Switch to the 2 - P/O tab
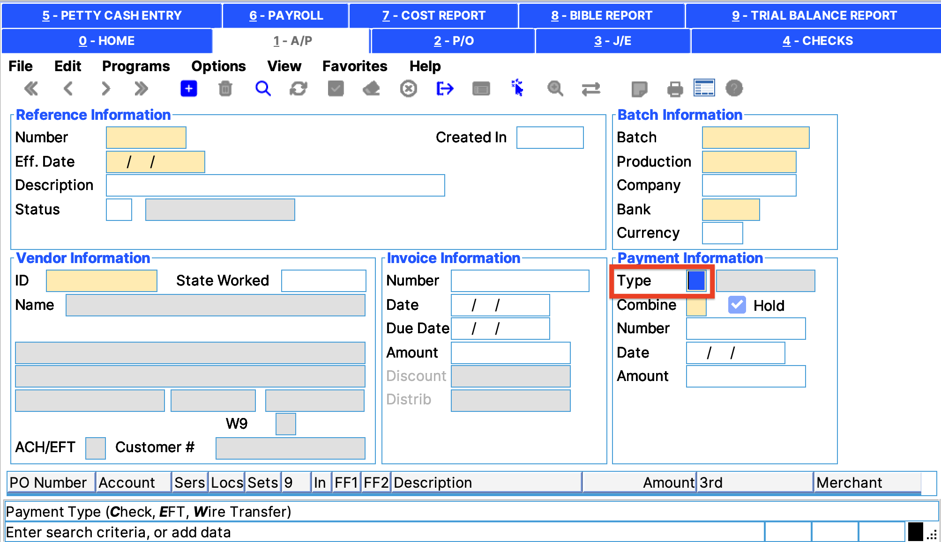This screenshot has width=941, height=542. (x=454, y=41)
